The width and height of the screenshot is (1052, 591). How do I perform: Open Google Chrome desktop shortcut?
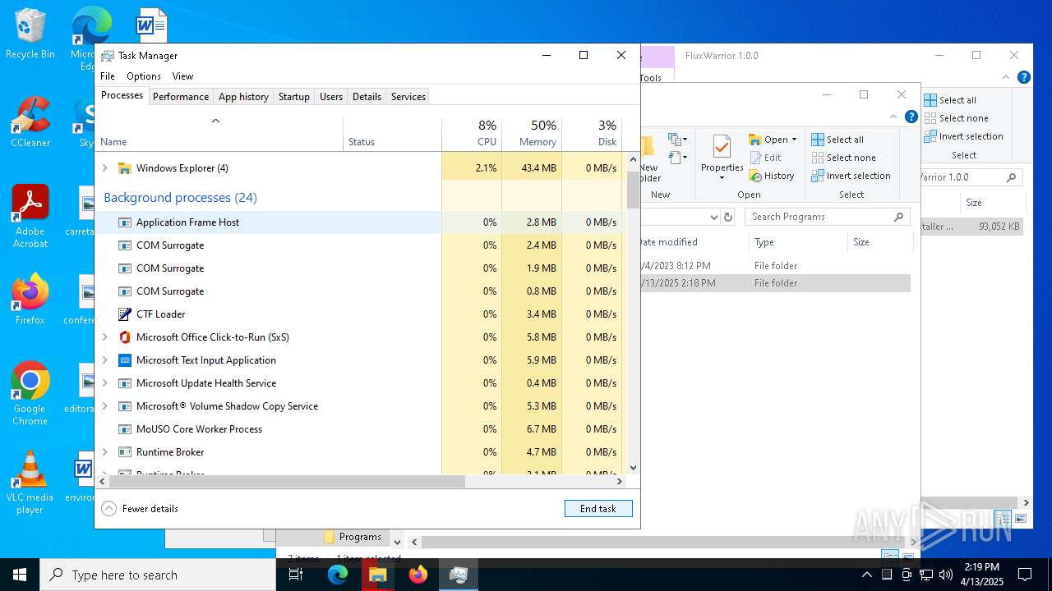[x=30, y=394]
